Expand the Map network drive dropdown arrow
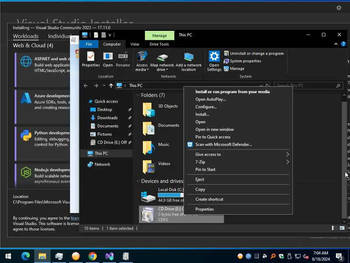350x263 pixels. [167, 70]
